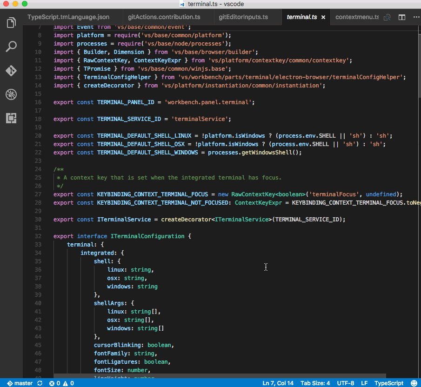Open the Go to Line indicator
The width and height of the screenshot is (421, 387).
(278, 383)
